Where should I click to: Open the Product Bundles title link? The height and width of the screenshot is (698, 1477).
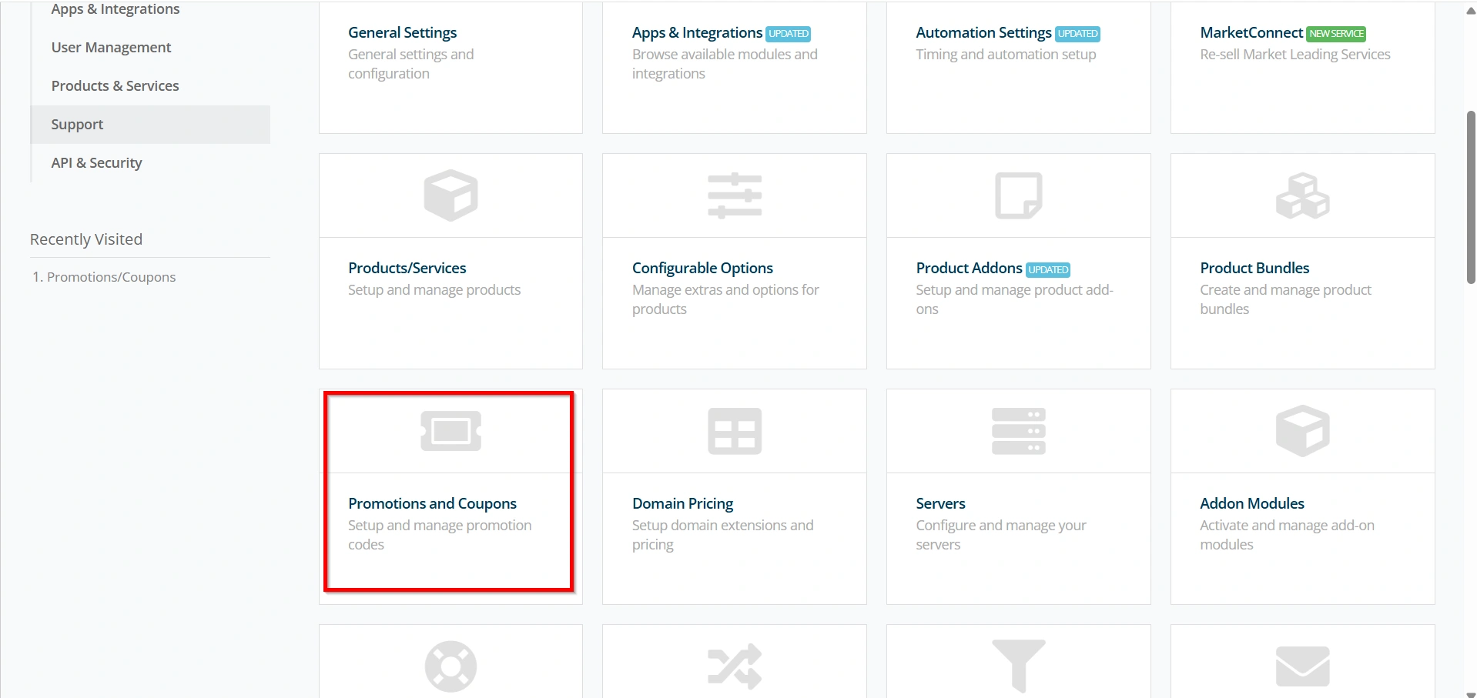point(1254,268)
